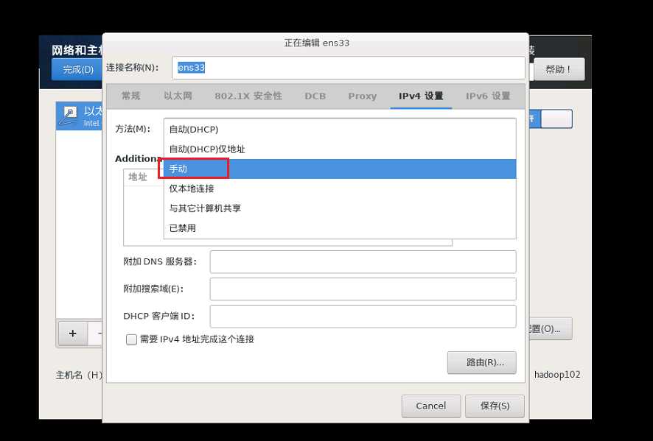The image size is (653, 441).
Task: Select 手动 method option
Action: tap(340, 169)
